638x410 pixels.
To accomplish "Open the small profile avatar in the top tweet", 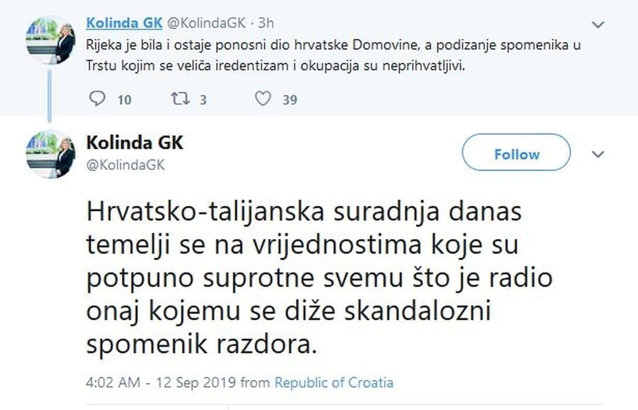I will [50, 40].
